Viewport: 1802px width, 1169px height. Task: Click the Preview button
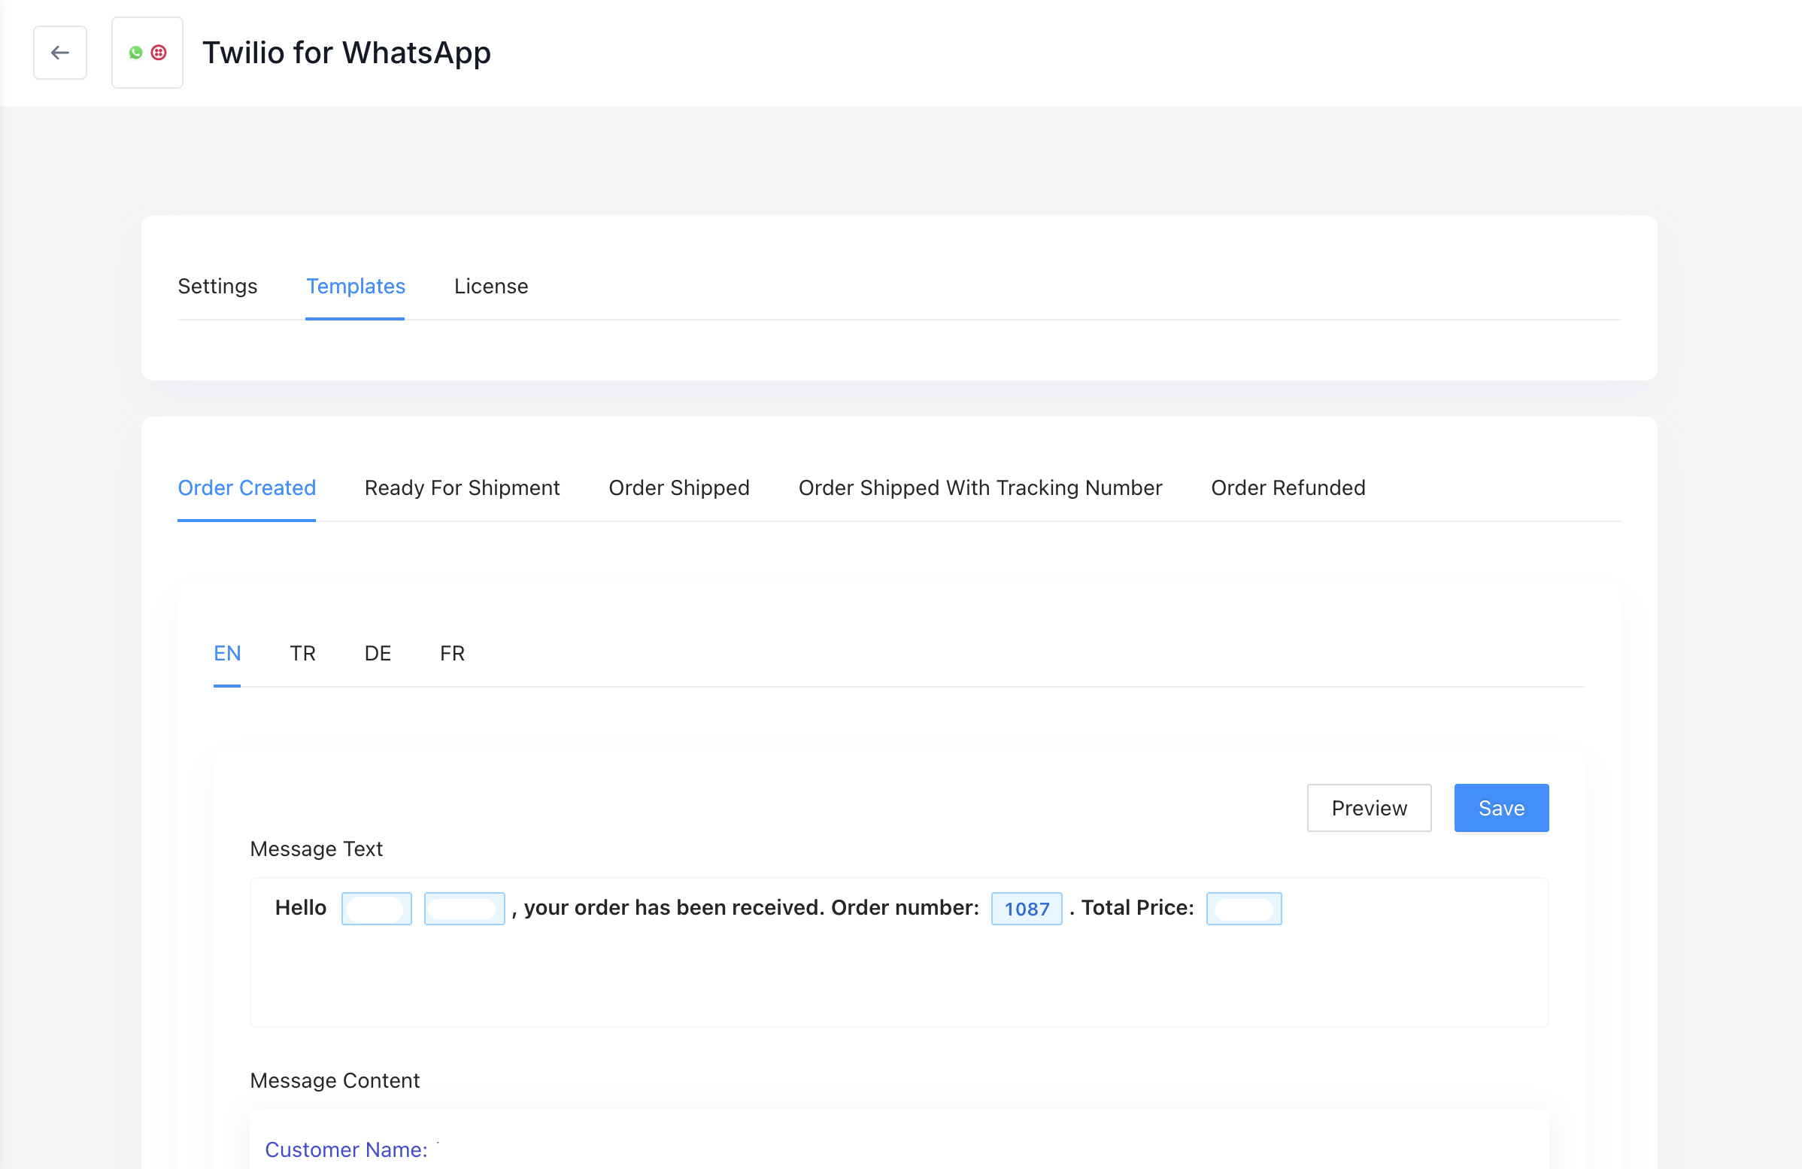pyautogui.click(x=1368, y=808)
